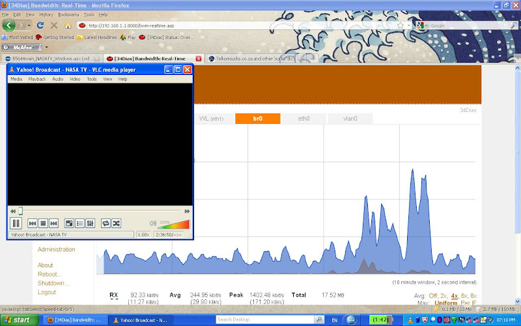The image size is (521, 326).
Task: Click the VLC elapsed time display
Action: click(x=169, y=235)
